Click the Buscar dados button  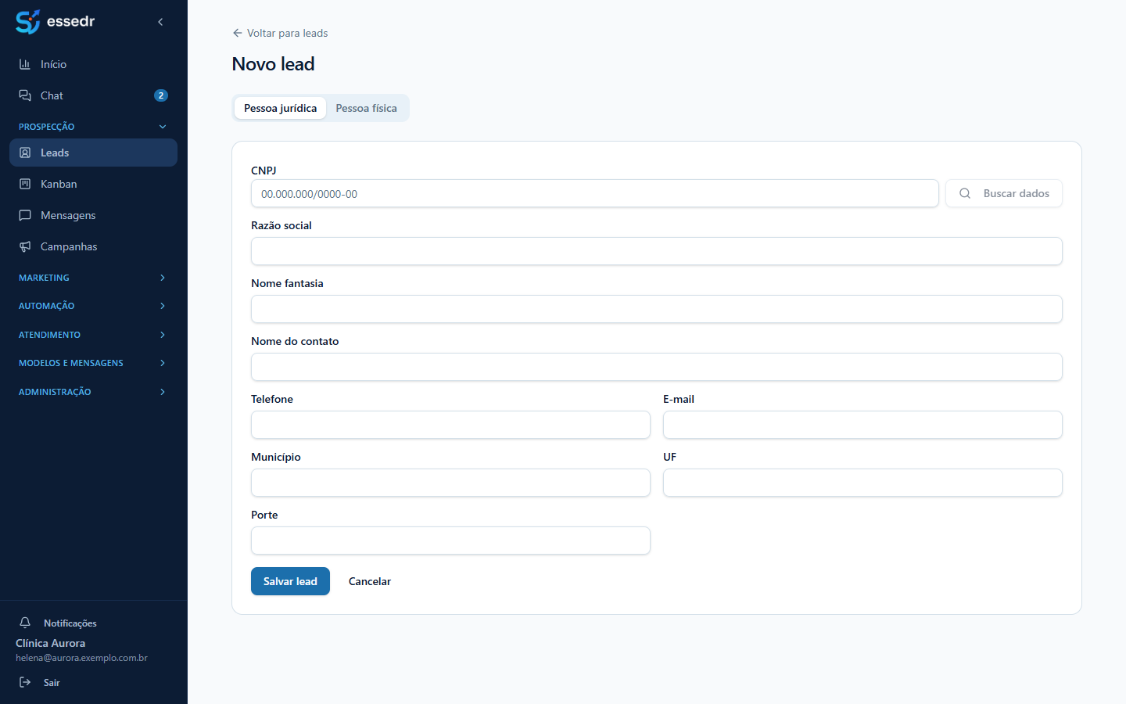1004,193
